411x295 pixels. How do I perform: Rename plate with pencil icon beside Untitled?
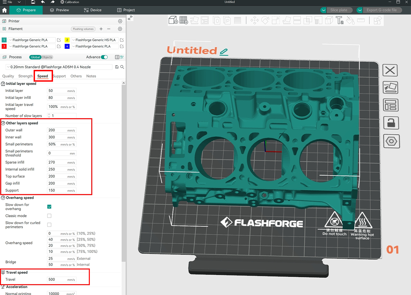pyautogui.click(x=224, y=52)
